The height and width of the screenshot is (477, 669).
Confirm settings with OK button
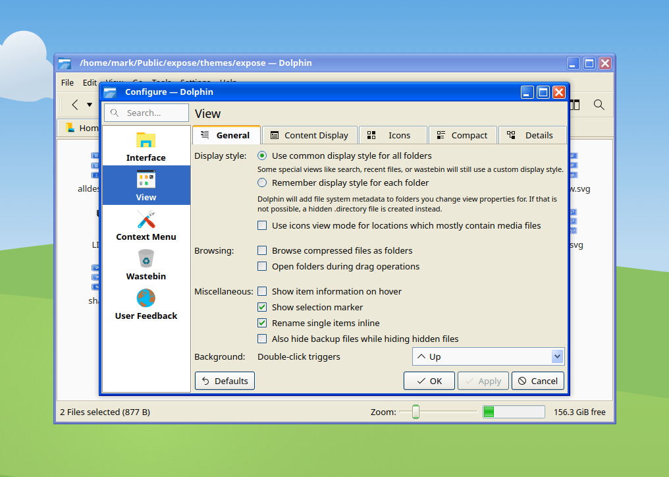(x=429, y=381)
